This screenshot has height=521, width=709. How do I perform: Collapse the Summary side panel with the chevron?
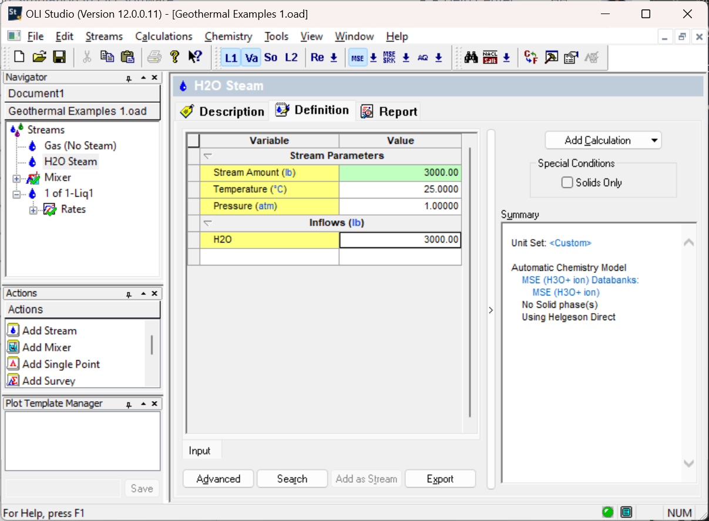[x=491, y=310]
